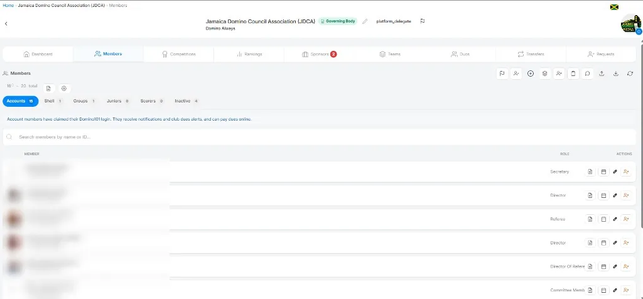Click the platform_delegate label
Viewport: 643px width, 299px height.
pyautogui.click(x=394, y=21)
